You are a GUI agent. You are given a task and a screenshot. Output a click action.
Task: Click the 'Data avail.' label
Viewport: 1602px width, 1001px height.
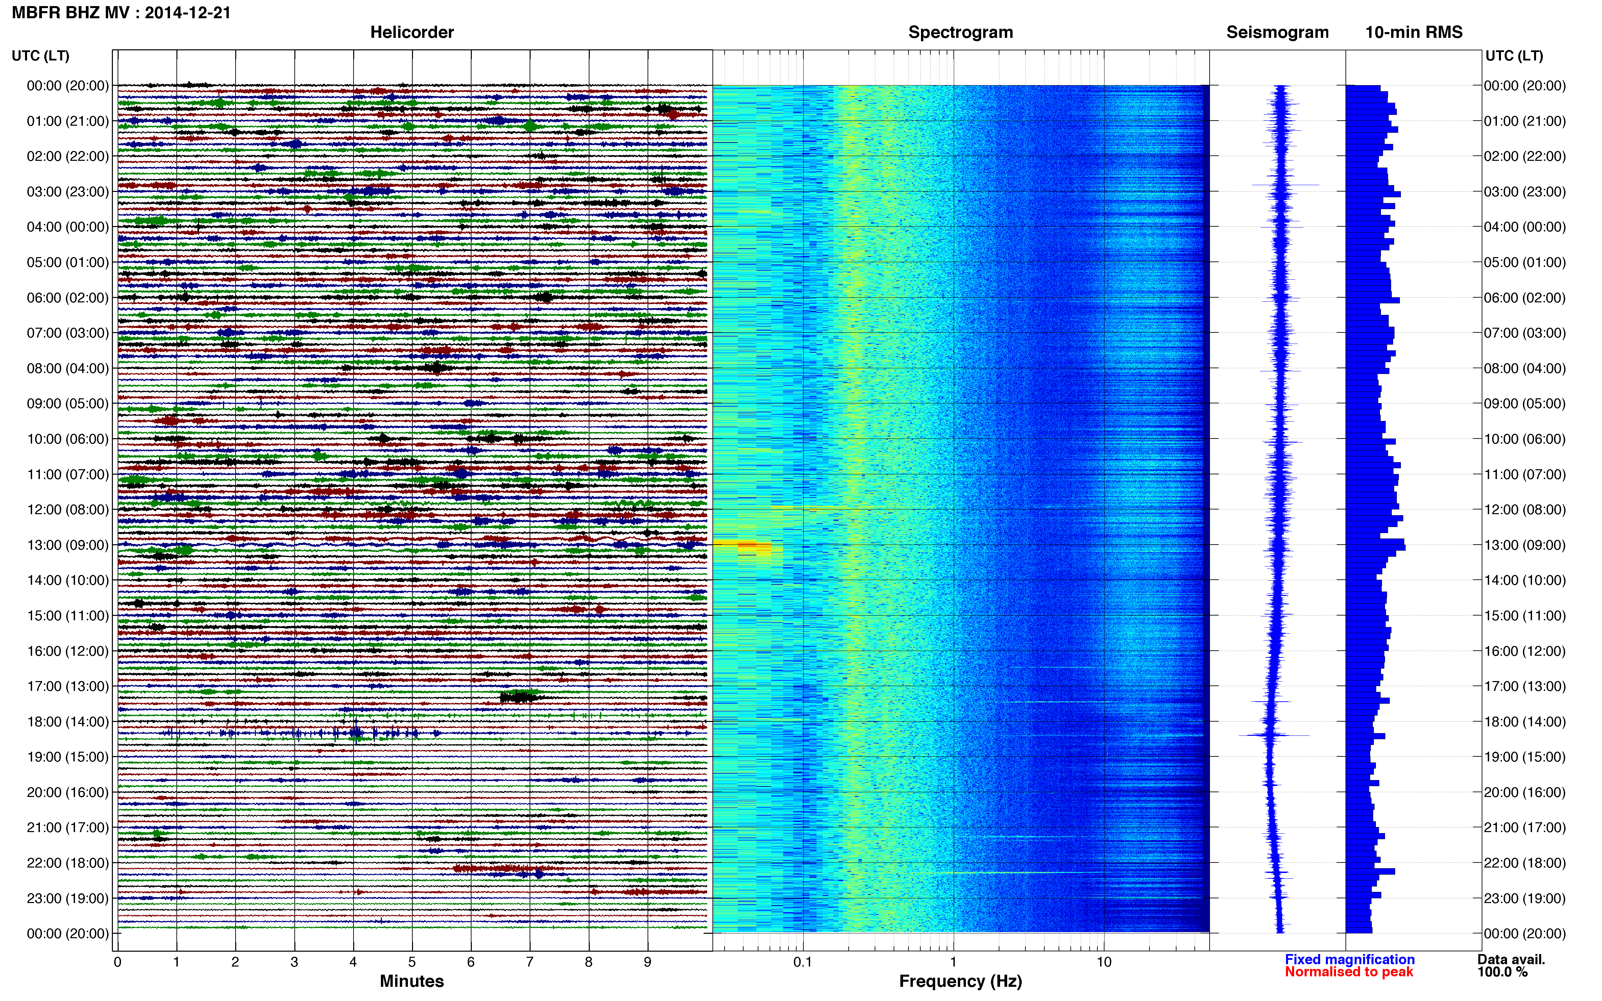1511,959
